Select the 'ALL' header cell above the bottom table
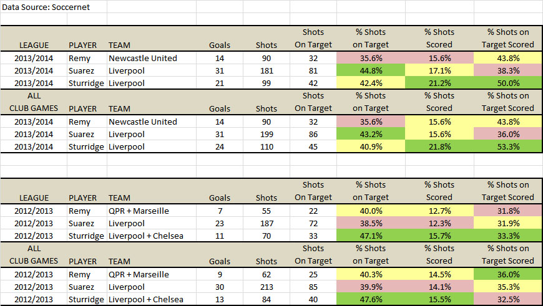The width and height of the screenshot is (543, 306). [x=34, y=248]
